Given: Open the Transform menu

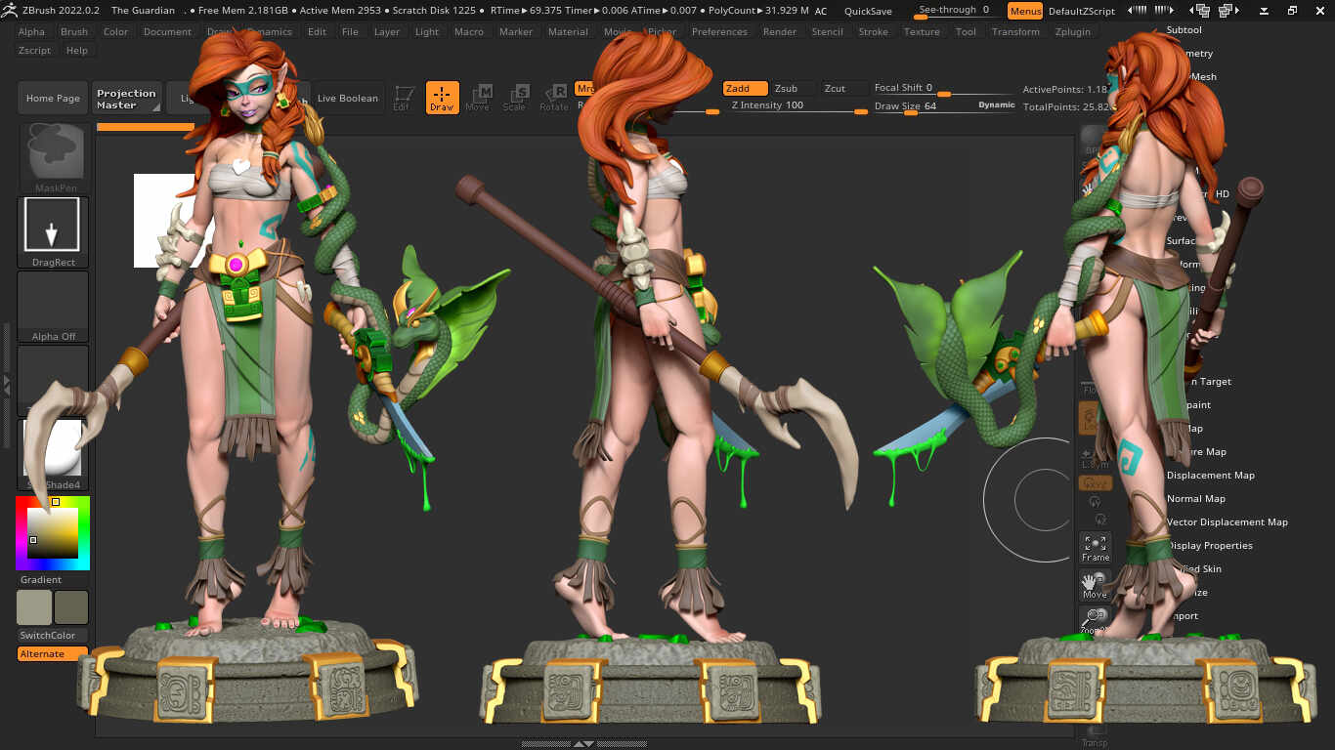Looking at the screenshot, I should [x=1015, y=31].
